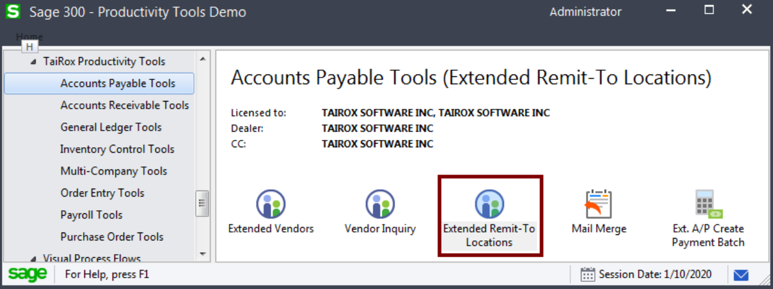
Task: Open the Home menu tab
Action: [29, 37]
